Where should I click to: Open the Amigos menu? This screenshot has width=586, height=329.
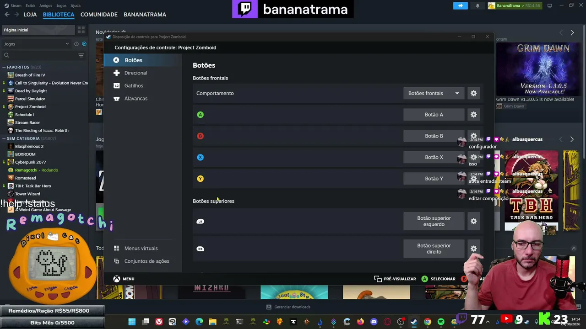45,5
